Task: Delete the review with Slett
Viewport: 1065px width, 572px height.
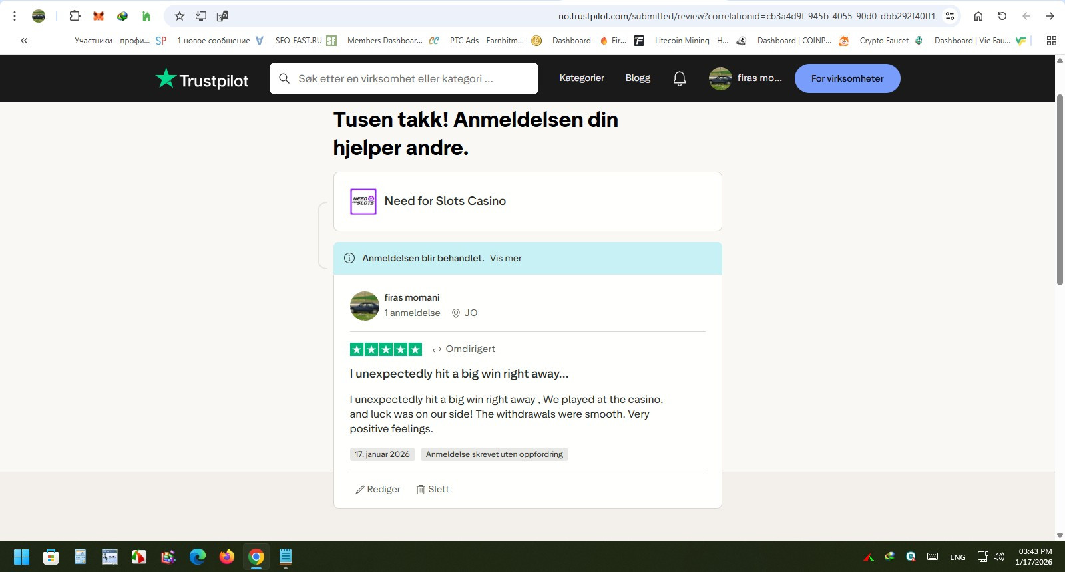Action: coord(433,489)
